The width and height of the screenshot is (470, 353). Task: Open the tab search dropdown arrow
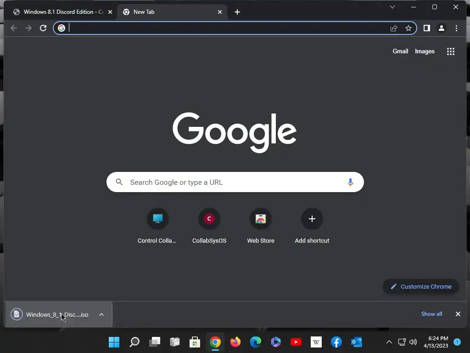392,7
